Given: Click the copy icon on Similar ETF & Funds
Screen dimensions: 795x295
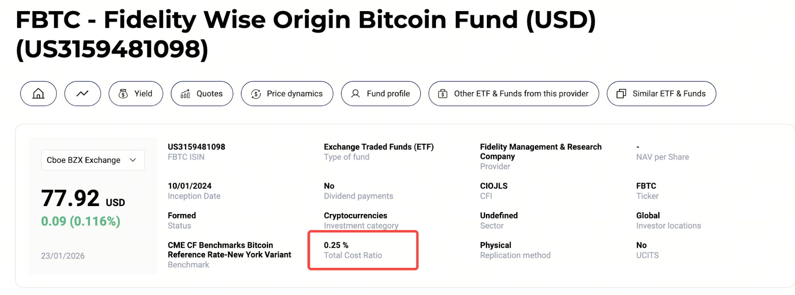Looking at the screenshot, I should [x=621, y=94].
